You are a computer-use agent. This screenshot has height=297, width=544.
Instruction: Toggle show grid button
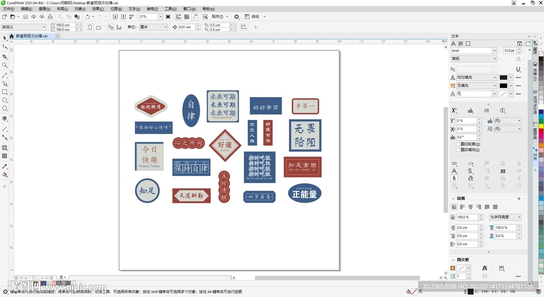(x=186, y=16)
